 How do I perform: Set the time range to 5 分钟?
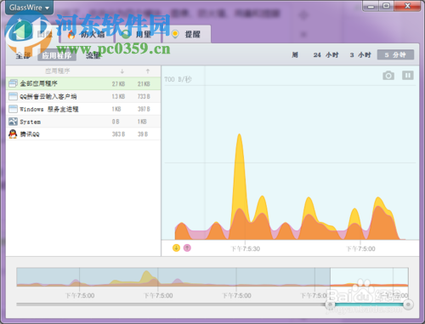[x=395, y=54]
